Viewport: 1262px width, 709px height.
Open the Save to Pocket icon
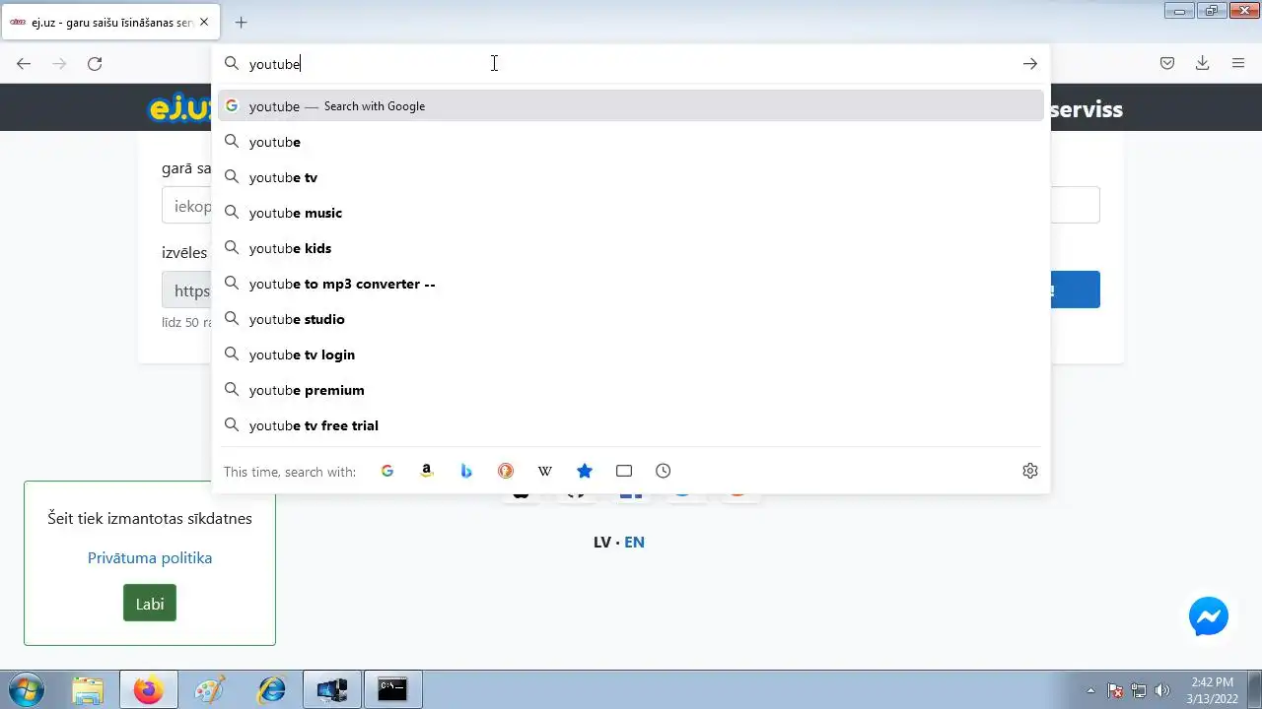click(1167, 64)
